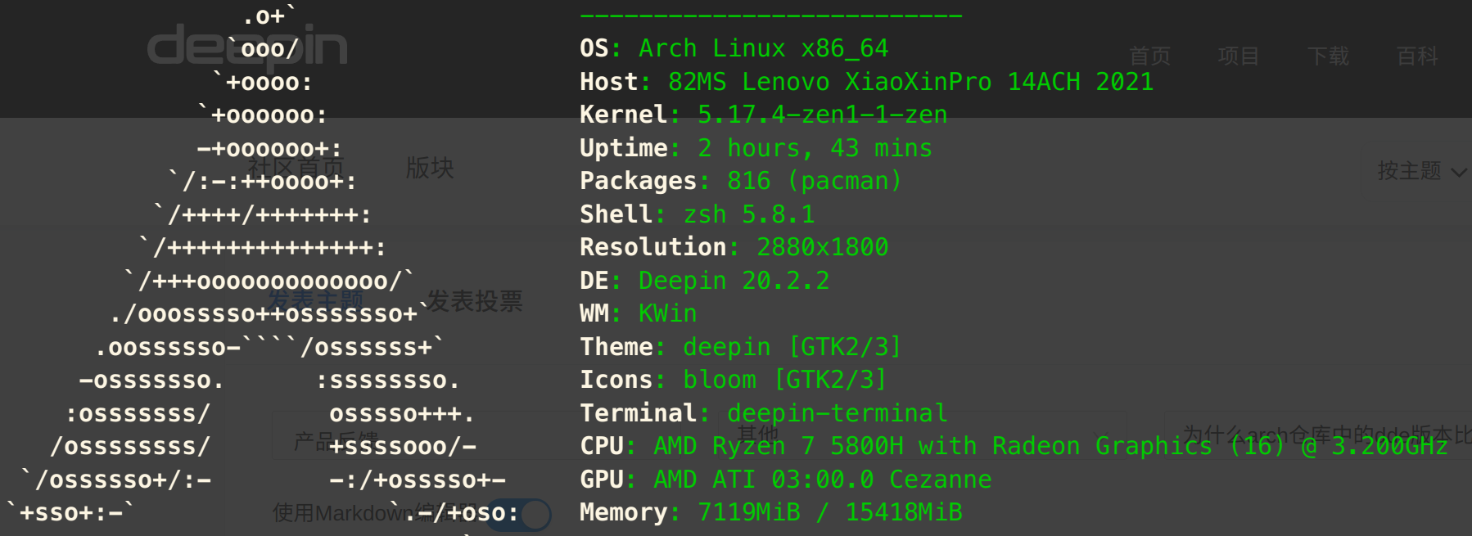This screenshot has height=536, width=1472.
Task: Switch to the 社区首页 tab
Action: coord(295,168)
